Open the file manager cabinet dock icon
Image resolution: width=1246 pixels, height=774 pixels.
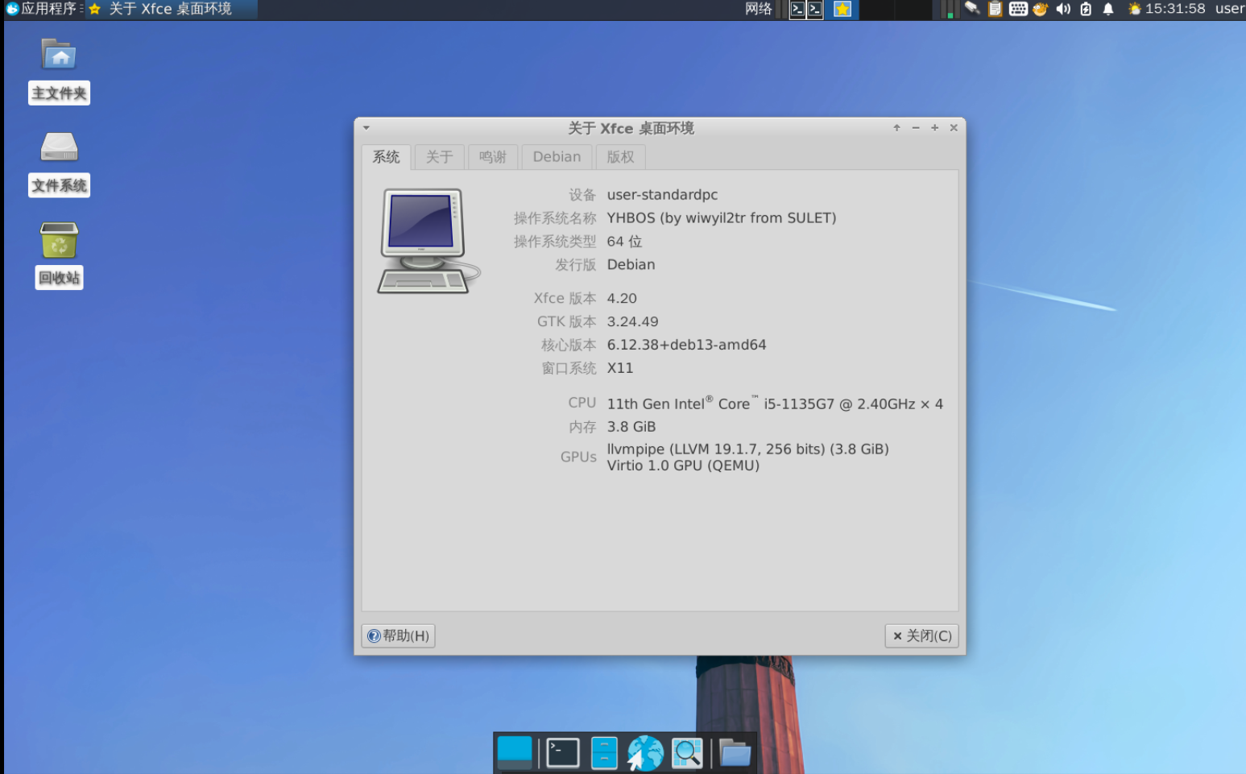click(604, 753)
